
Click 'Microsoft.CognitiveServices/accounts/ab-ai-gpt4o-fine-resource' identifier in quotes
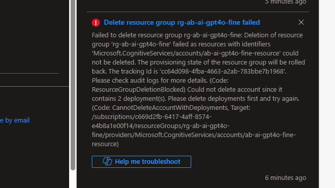pos(187,53)
